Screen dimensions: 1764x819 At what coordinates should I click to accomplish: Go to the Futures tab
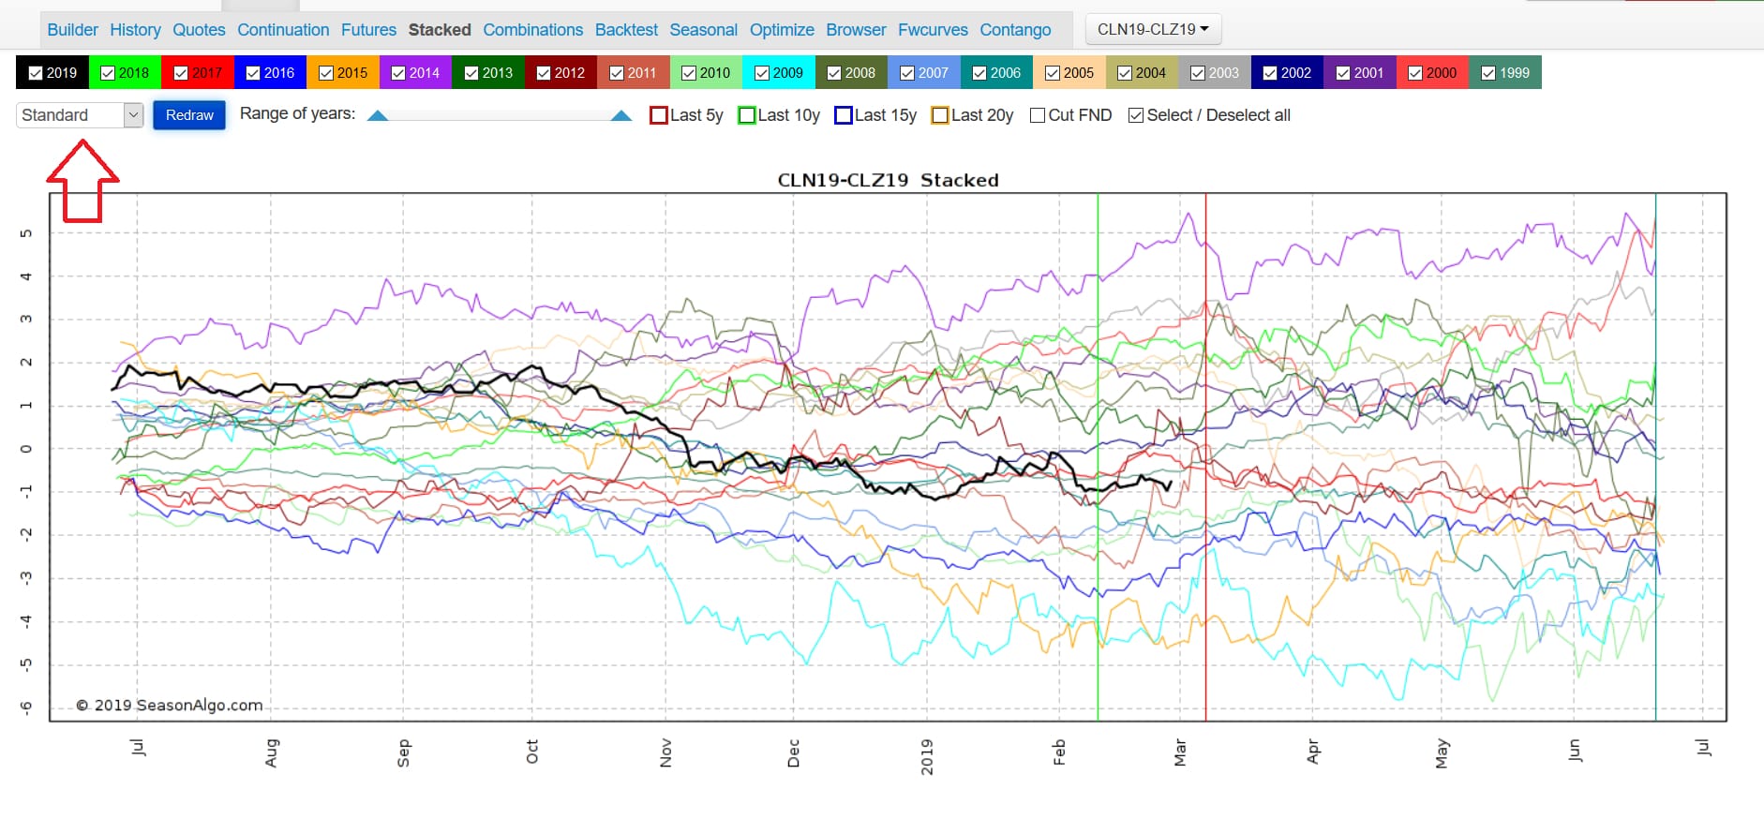click(x=368, y=30)
